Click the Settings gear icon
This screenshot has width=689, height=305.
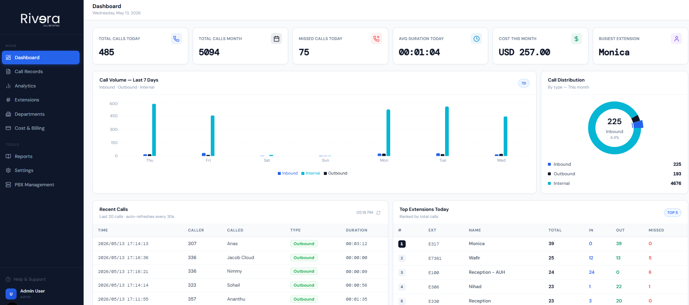pos(8,171)
